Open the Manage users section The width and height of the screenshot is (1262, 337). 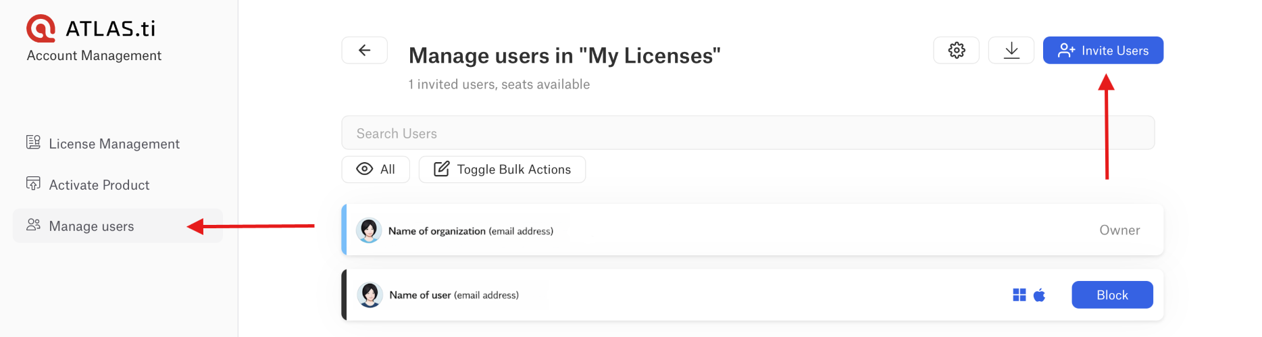coord(91,226)
